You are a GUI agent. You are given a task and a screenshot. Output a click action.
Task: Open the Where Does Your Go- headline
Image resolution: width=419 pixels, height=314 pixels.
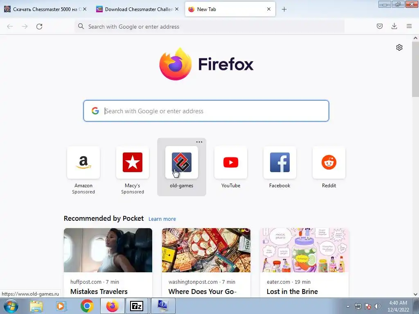pos(202,292)
